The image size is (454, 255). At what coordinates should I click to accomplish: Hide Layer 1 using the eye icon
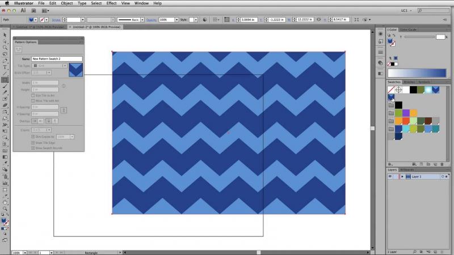pyautogui.click(x=390, y=177)
